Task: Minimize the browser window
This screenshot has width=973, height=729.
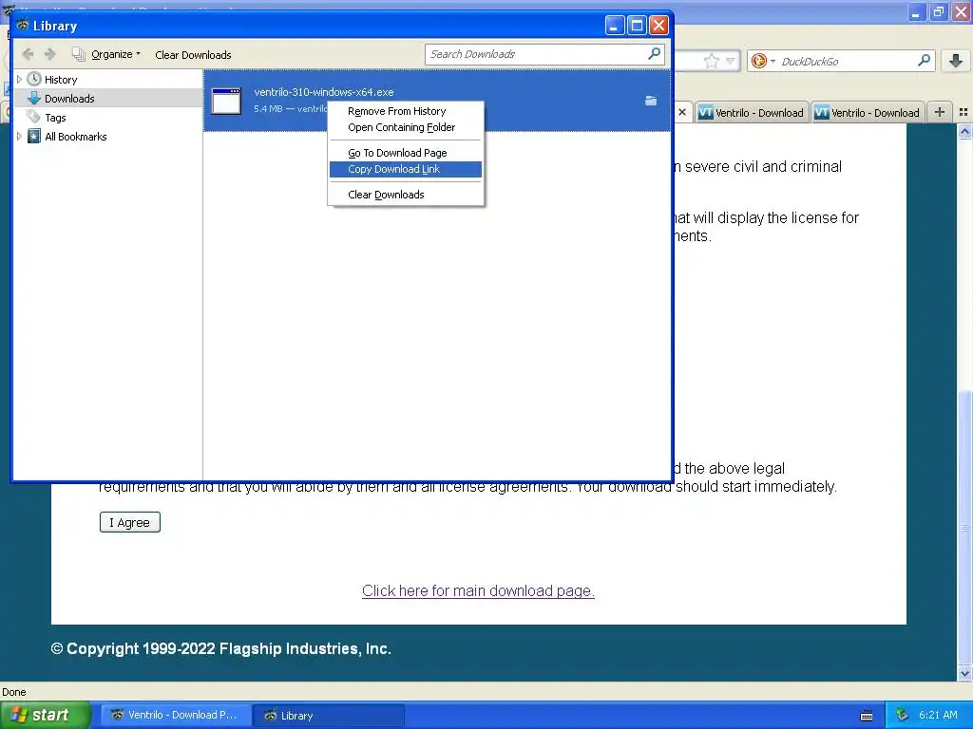Action: coord(917,11)
